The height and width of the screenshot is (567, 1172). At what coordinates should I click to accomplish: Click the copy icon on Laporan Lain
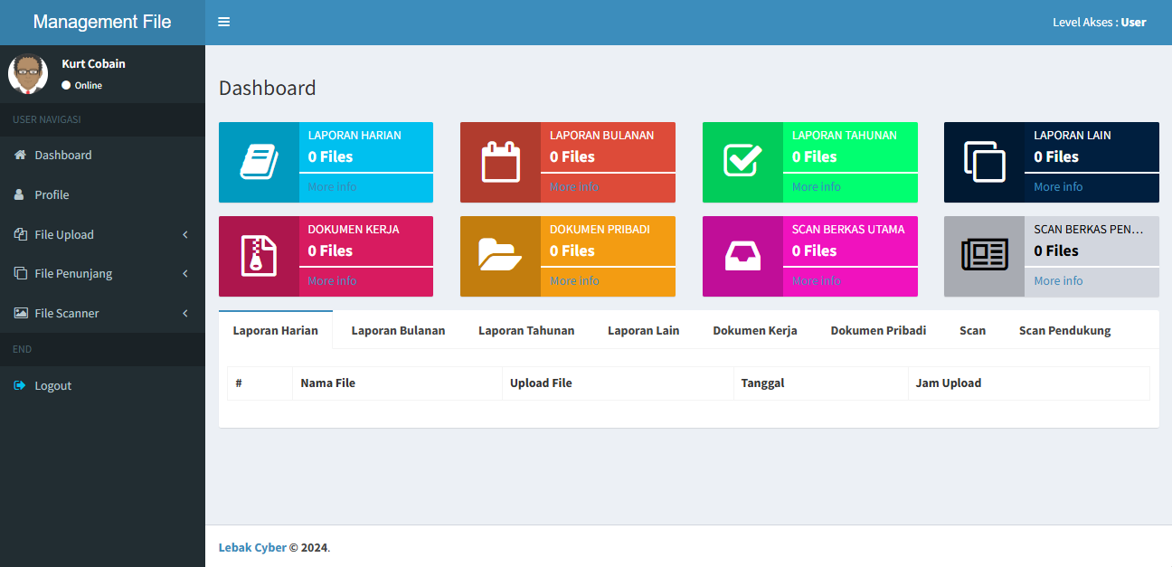984,163
